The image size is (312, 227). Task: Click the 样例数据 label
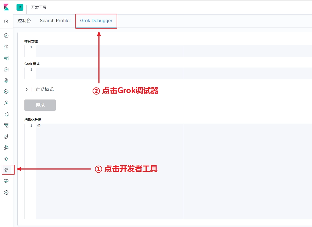[x=31, y=41]
